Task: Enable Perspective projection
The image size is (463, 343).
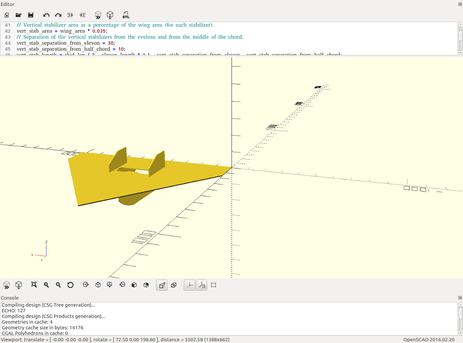Action: (x=162, y=285)
